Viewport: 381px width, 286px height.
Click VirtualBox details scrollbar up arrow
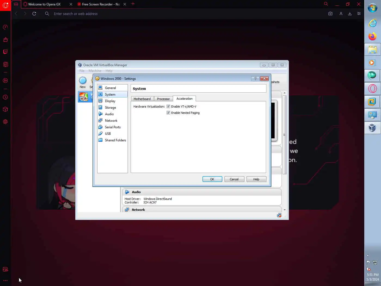click(x=285, y=93)
